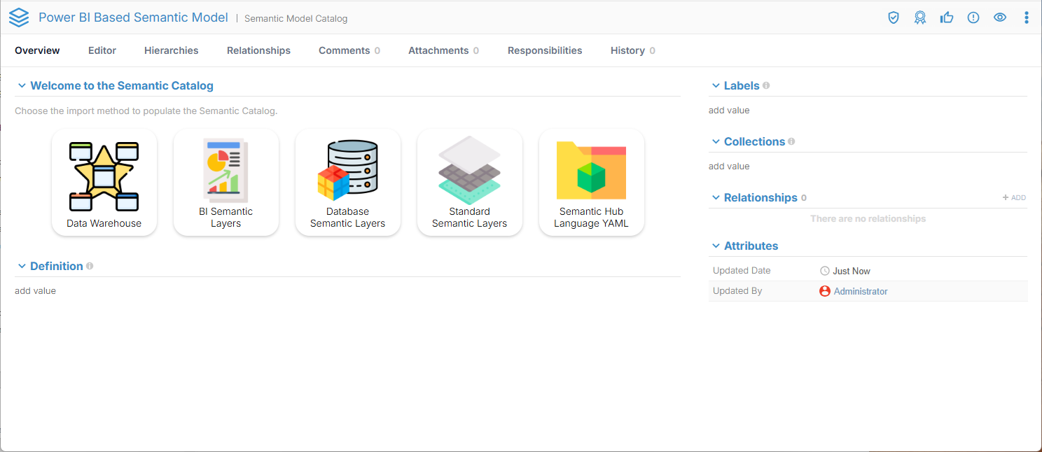
Task: Open the Administrator user link
Action: (x=861, y=291)
